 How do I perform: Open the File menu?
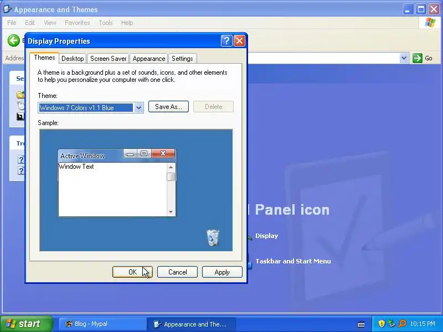pyautogui.click(x=12, y=23)
